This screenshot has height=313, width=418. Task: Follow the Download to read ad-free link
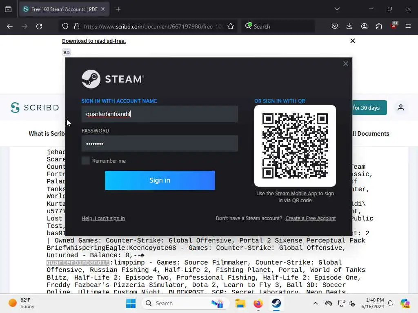(x=94, y=41)
